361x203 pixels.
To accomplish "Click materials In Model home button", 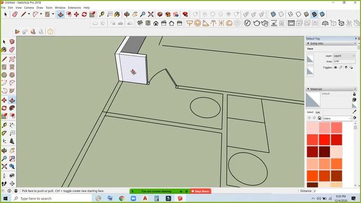I will [x=320, y=118].
